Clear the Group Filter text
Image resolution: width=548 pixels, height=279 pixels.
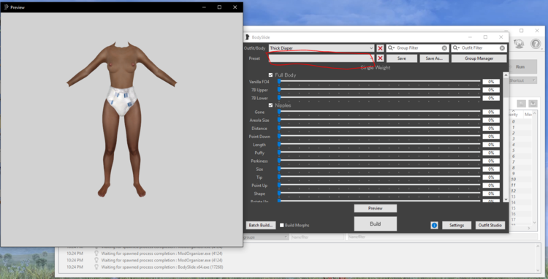[444, 48]
